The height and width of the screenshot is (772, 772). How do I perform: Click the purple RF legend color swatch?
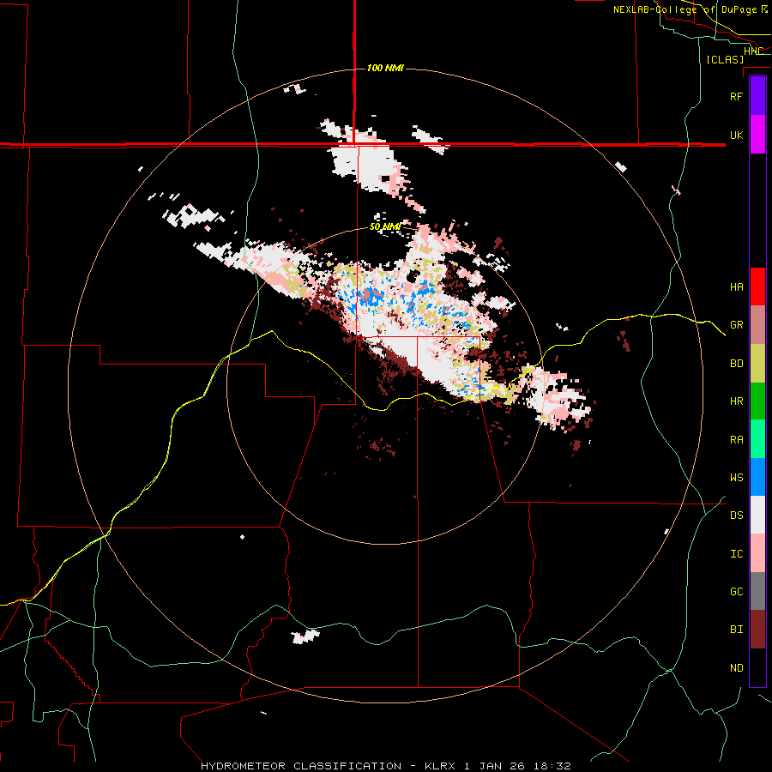coord(757,96)
